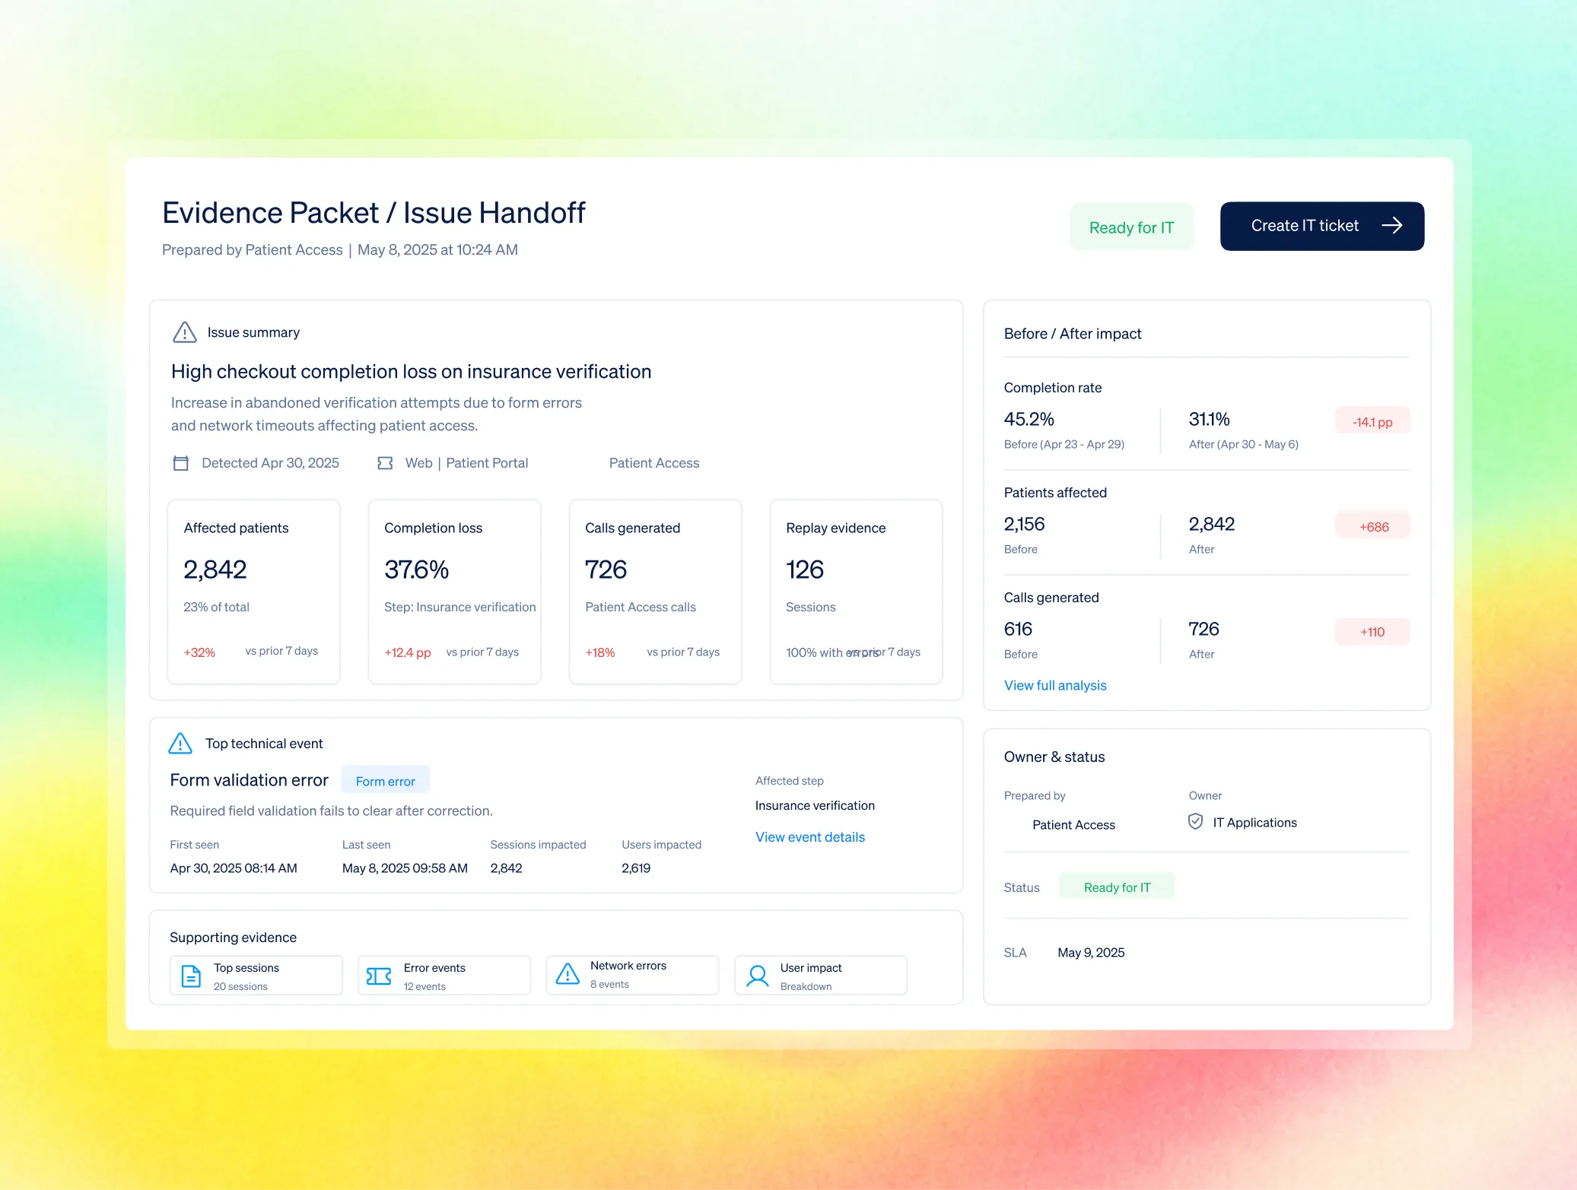This screenshot has width=1577, height=1190.
Task: Click the 'Form validation error' heading
Action: (x=249, y=781)
